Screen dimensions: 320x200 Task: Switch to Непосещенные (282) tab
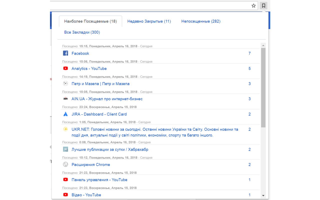coord(201,21)
